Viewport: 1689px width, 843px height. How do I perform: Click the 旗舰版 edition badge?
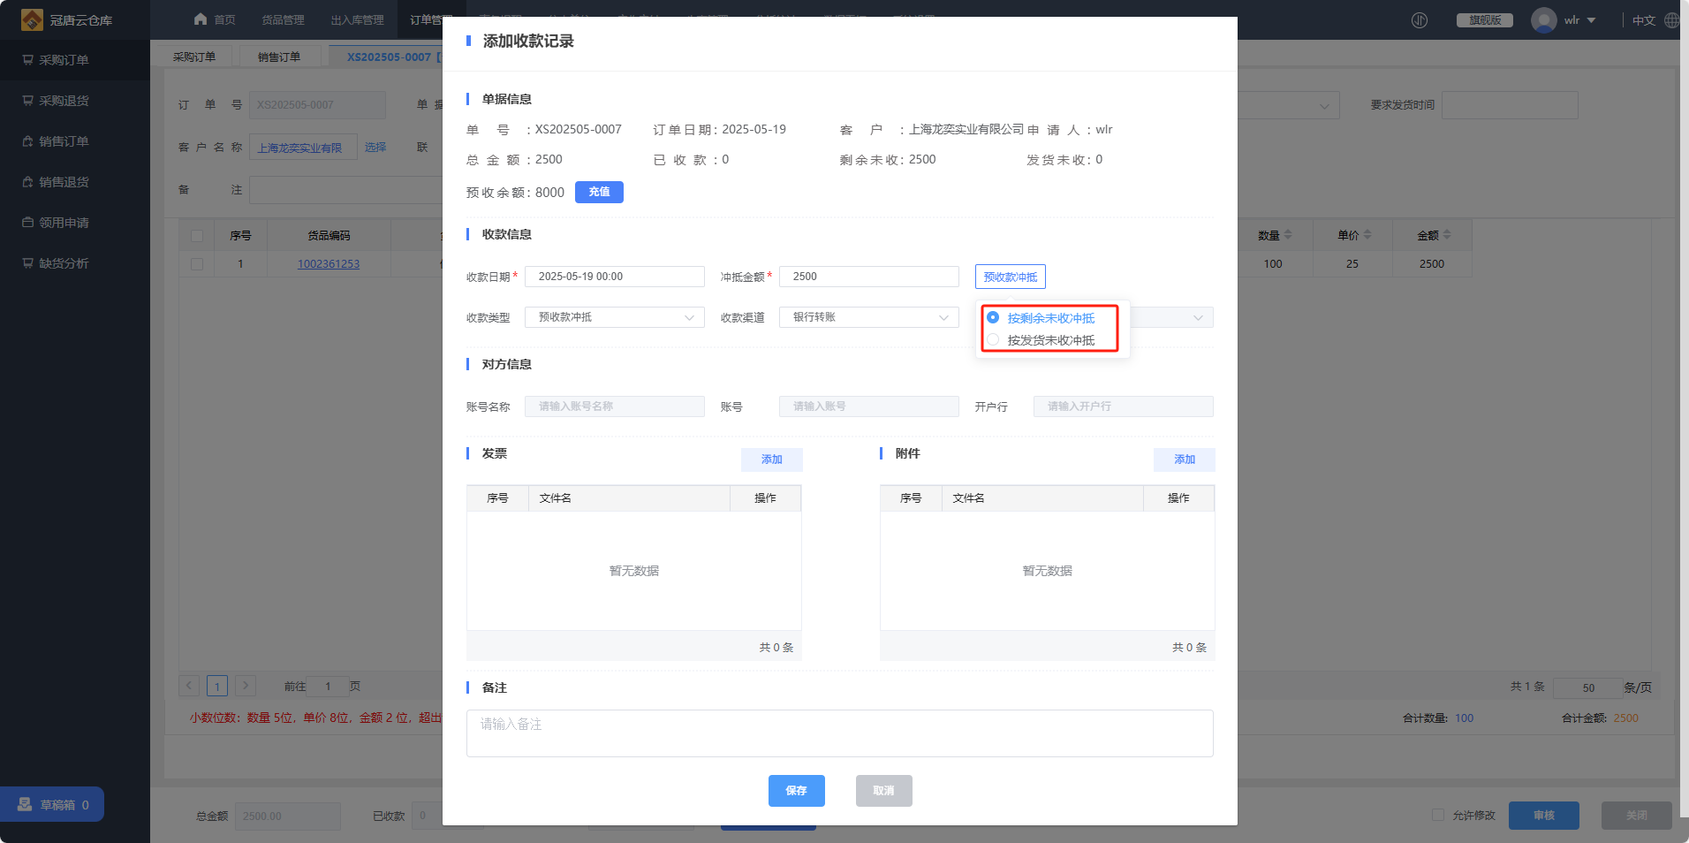point(1485,20)
